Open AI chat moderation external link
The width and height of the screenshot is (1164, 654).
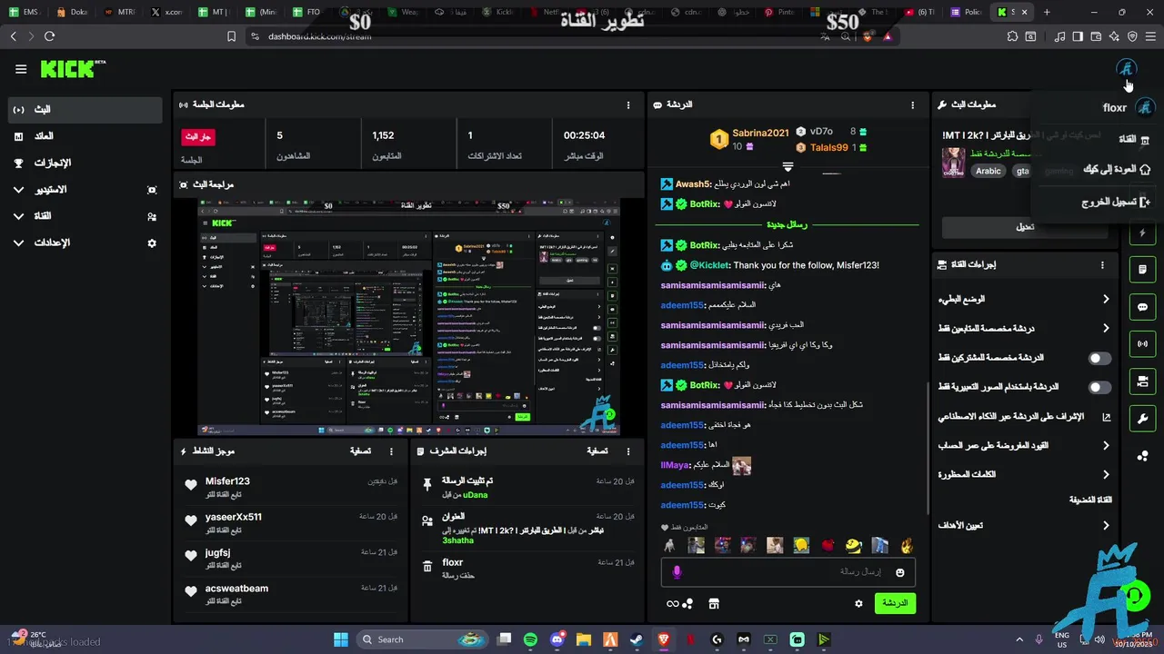click(x=1106, y=417)
